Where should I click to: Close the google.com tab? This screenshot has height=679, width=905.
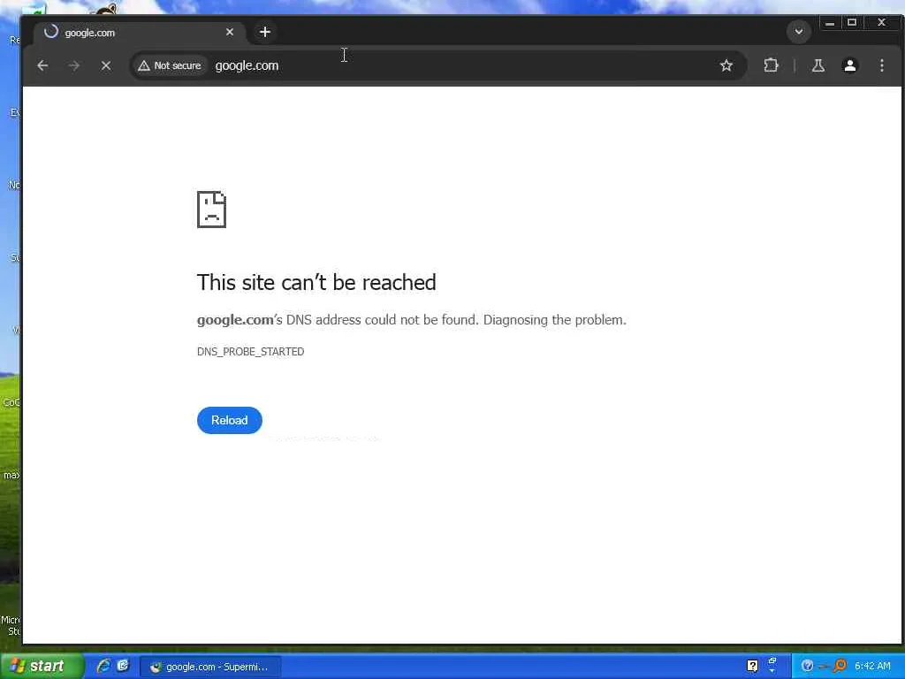[230, 33]
